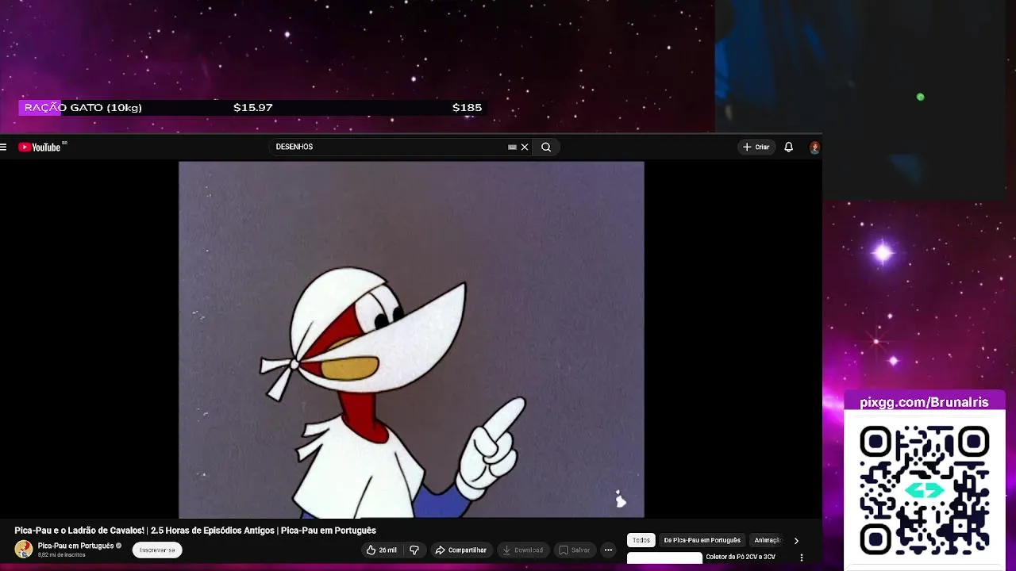Open options for Coletor de Pó video

point(801,558)
